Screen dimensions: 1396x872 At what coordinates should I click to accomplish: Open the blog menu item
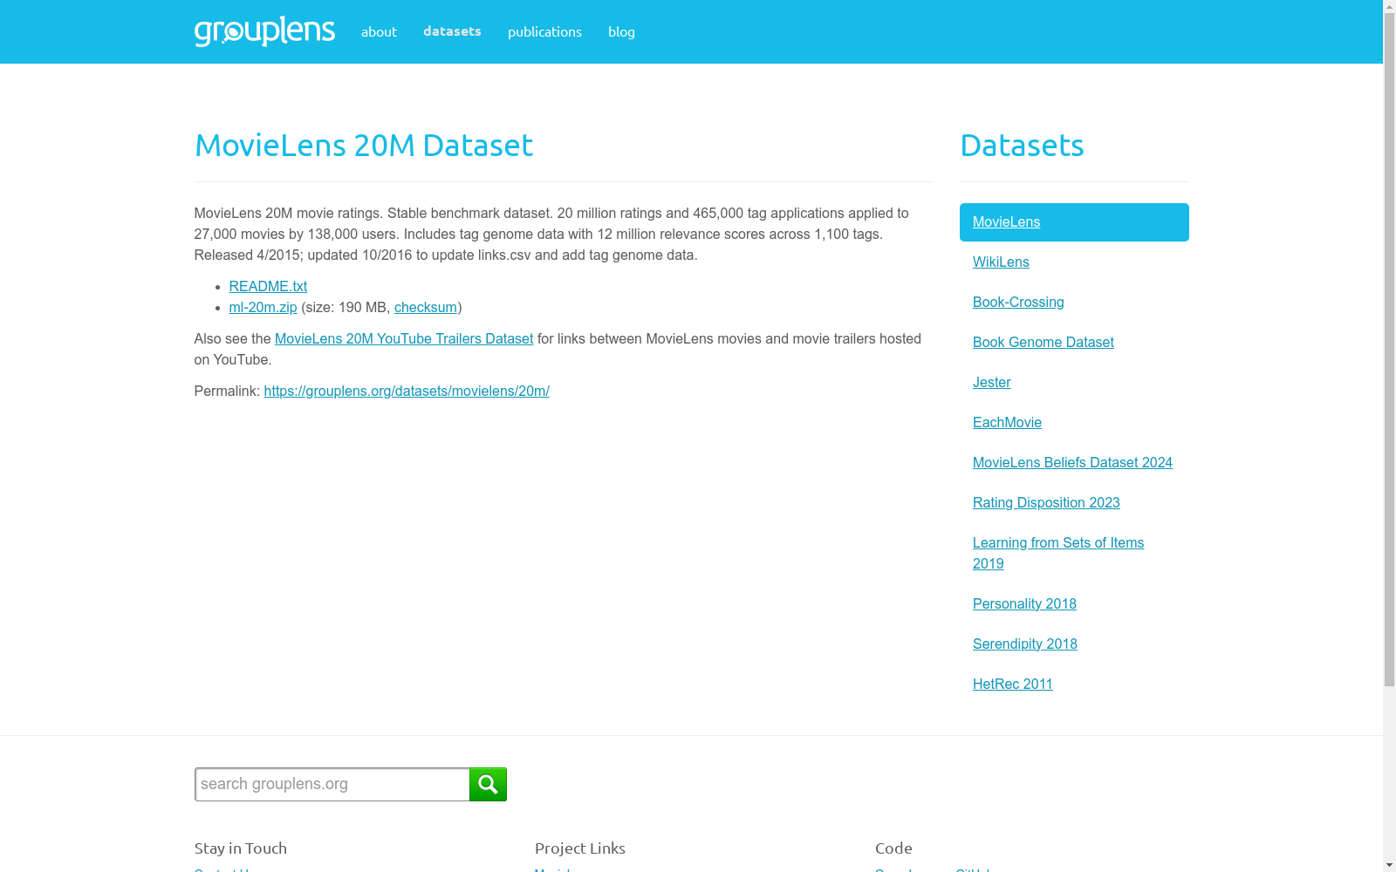coord(621,31)
